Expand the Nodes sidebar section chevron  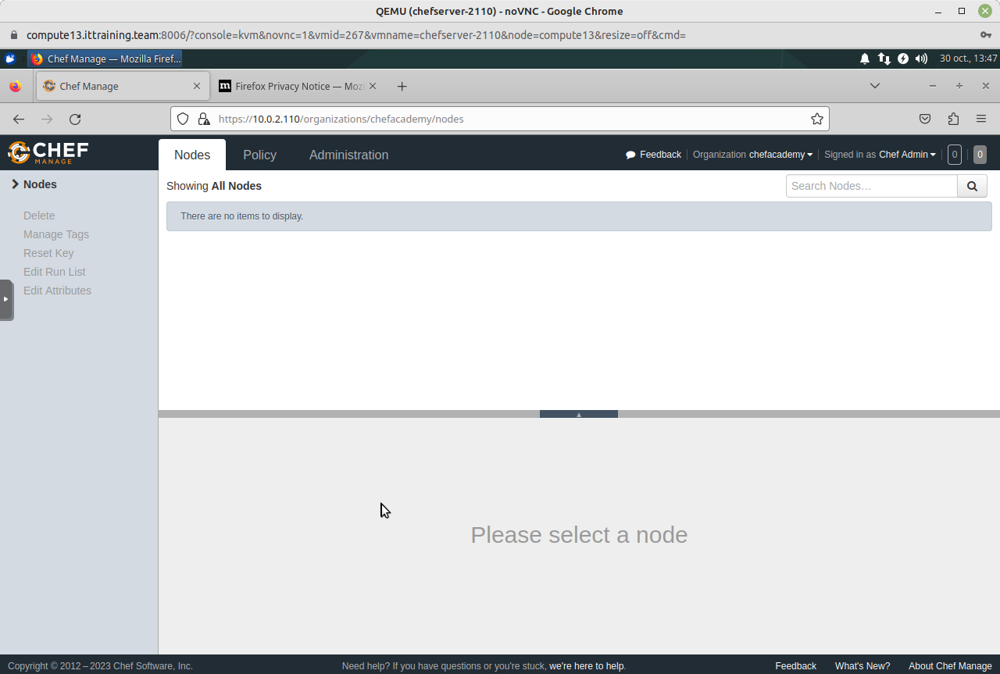click(15, 184)
